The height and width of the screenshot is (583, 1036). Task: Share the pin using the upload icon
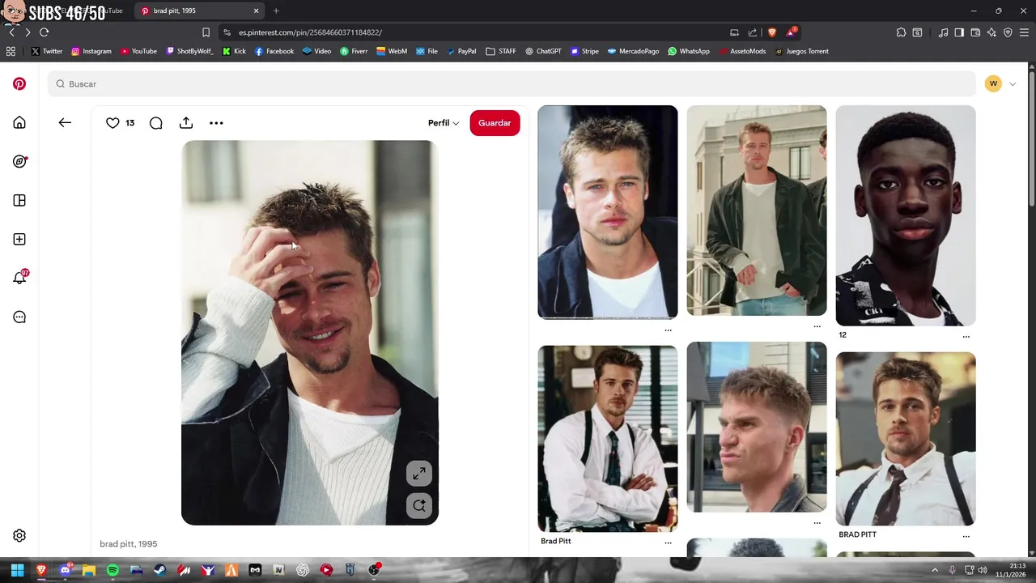click(x=186, y=122)
